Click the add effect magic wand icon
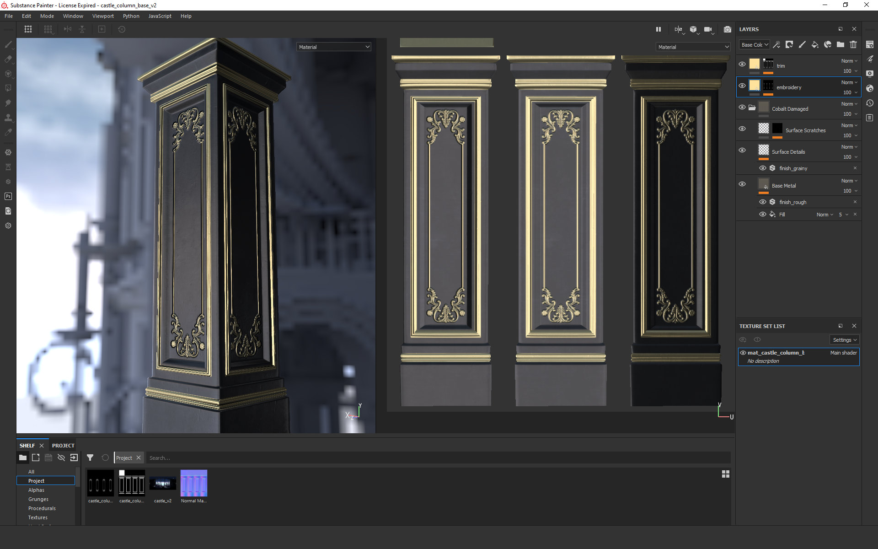 [x=776, y=44]
